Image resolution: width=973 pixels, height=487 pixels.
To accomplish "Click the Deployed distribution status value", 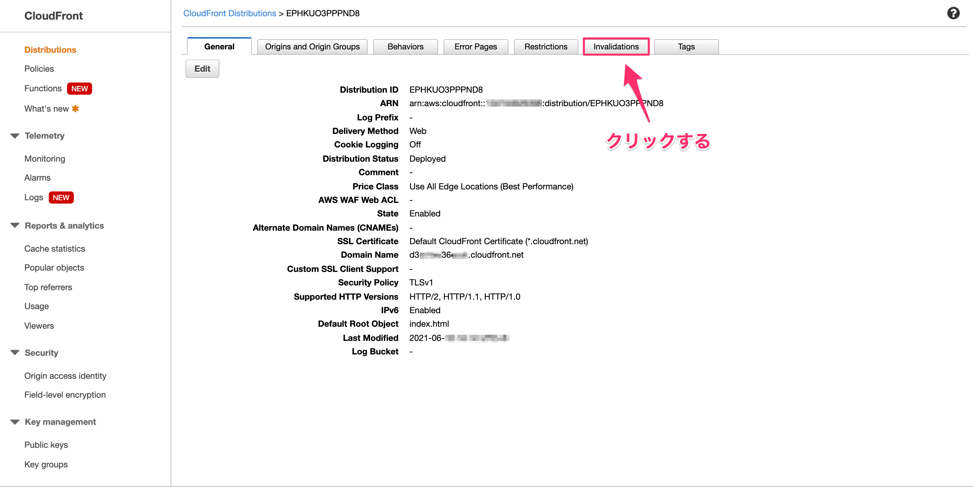I will pos(428,159).
